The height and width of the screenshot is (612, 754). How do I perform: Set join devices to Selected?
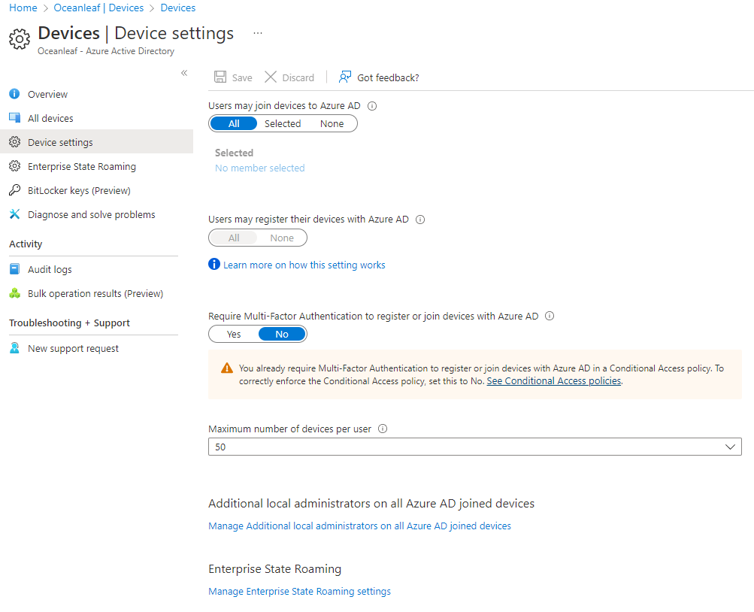pyautogui.click(x=283, y=123)
